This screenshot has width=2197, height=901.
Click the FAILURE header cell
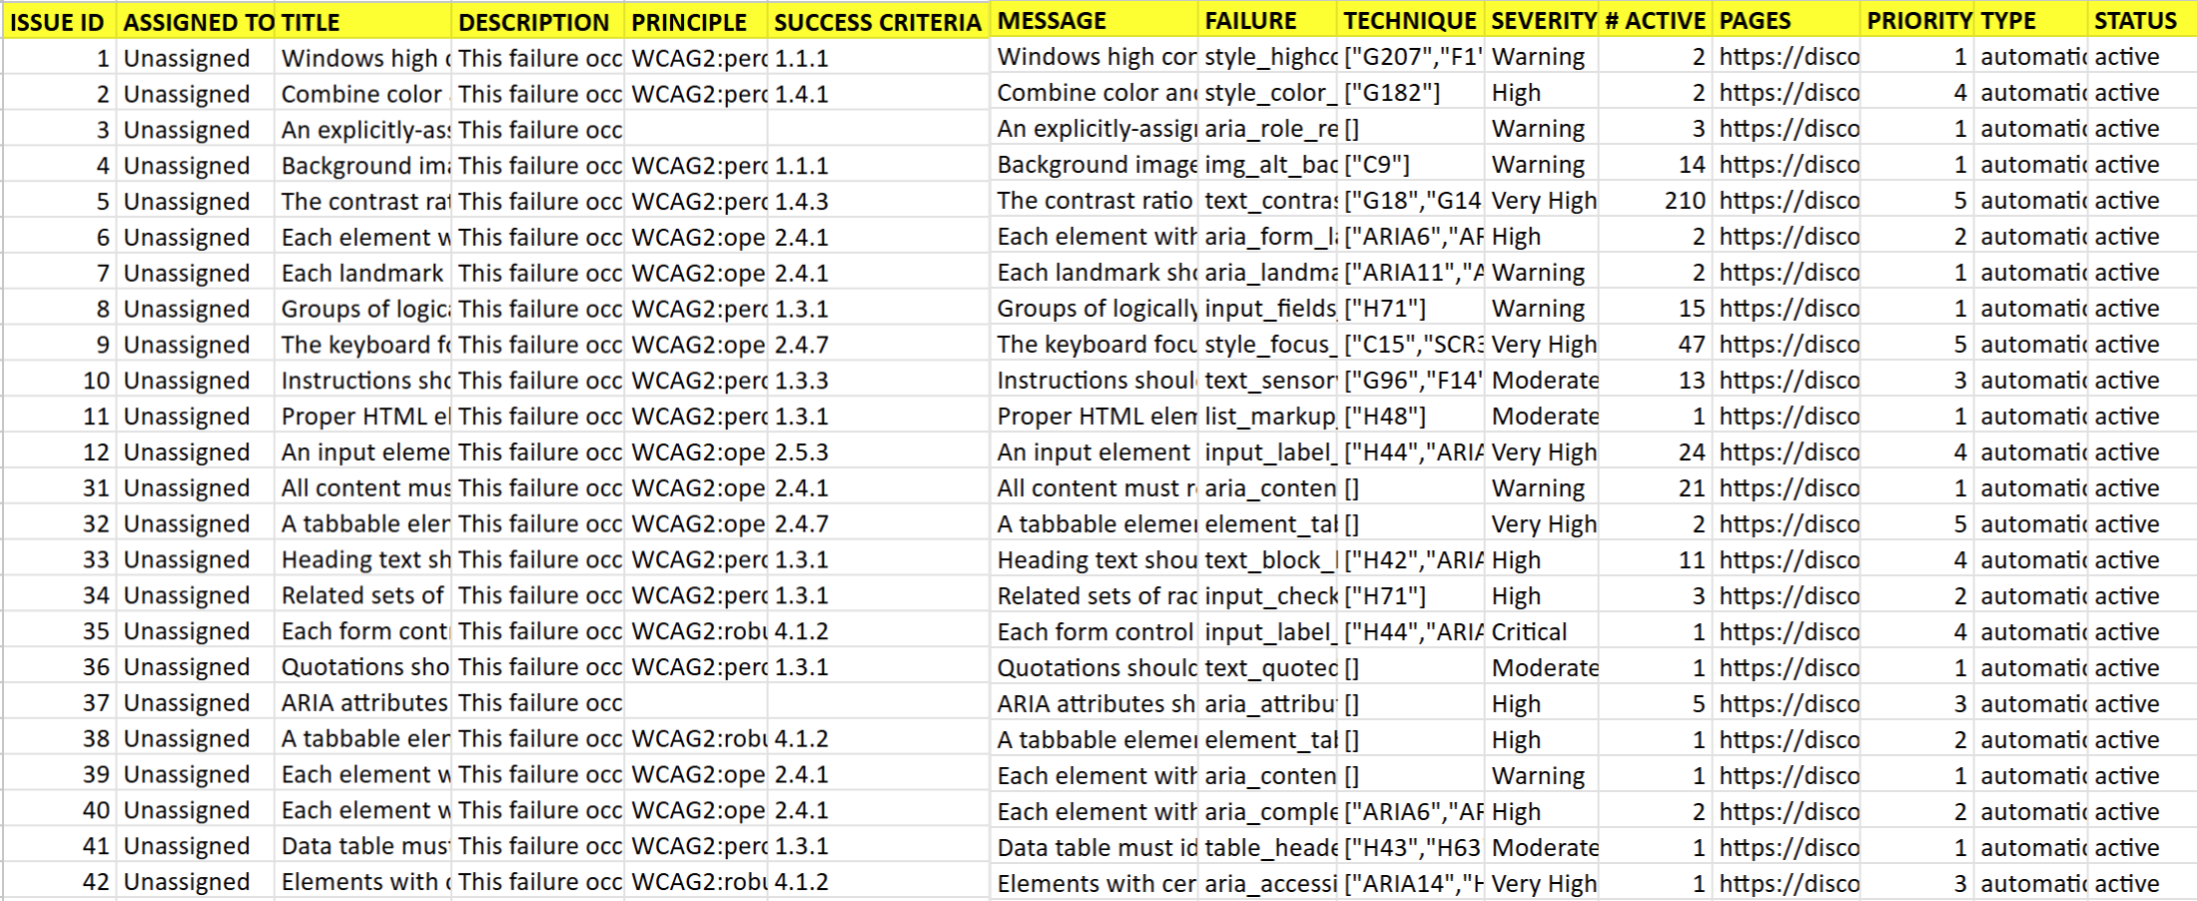click(x=1267, y=21)
